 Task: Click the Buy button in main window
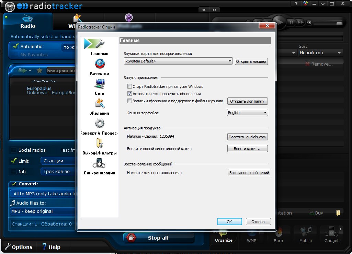pos(316,213)
